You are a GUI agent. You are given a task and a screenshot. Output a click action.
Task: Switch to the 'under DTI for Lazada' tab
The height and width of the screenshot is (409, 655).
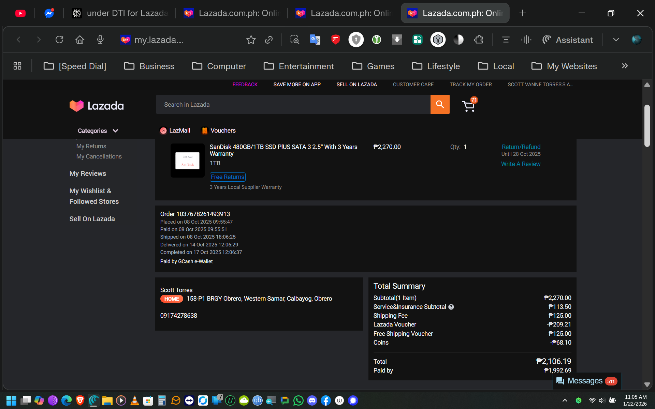coord(120,13)
